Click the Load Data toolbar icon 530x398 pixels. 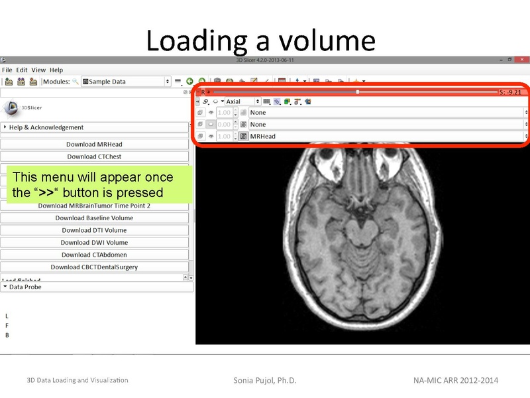(9, 82)
